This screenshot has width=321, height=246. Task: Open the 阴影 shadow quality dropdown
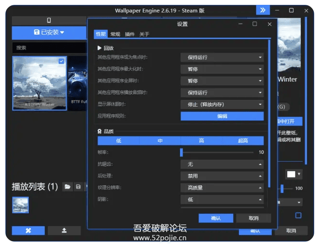point(222,200)
